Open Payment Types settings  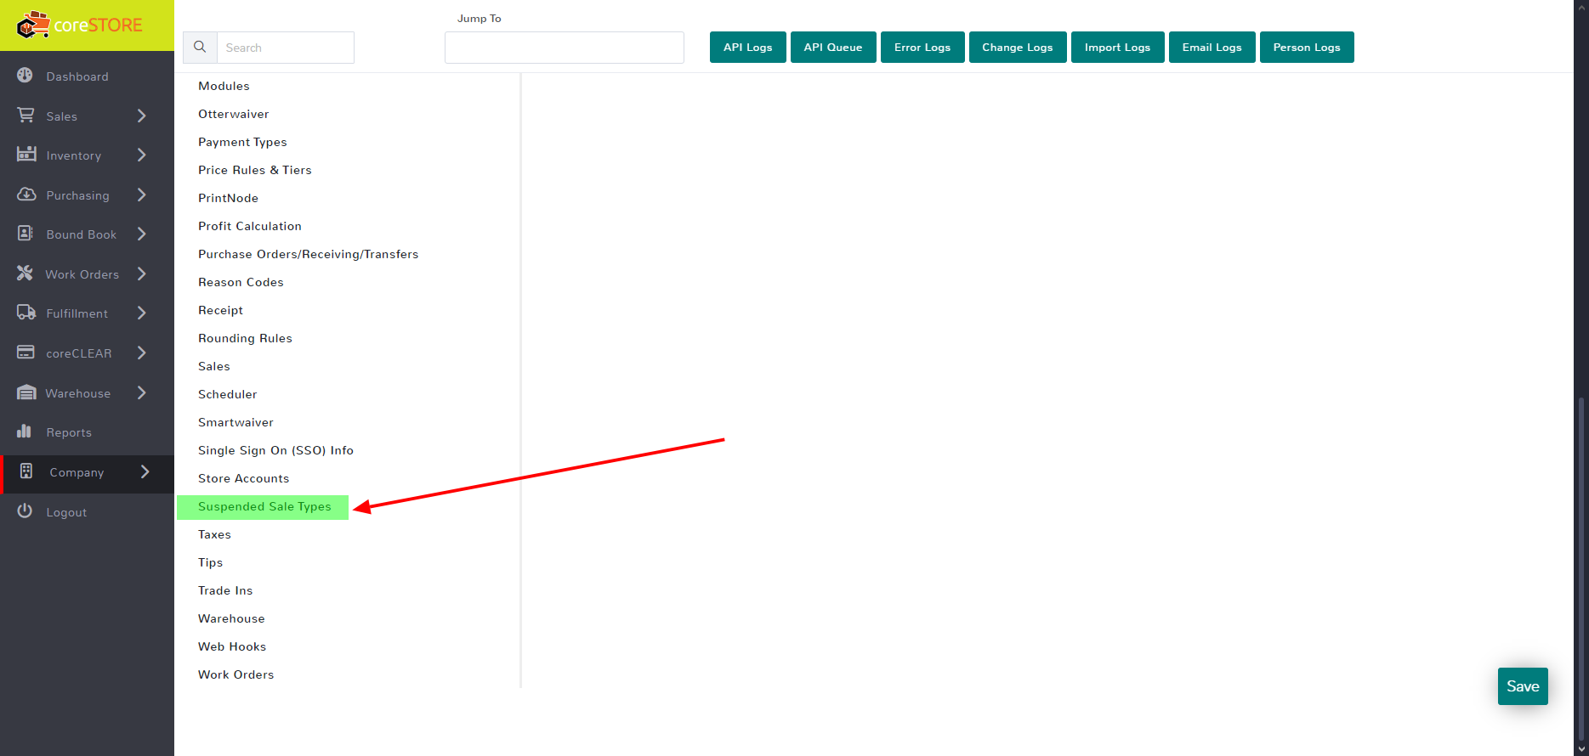click(x=242, y=142)
